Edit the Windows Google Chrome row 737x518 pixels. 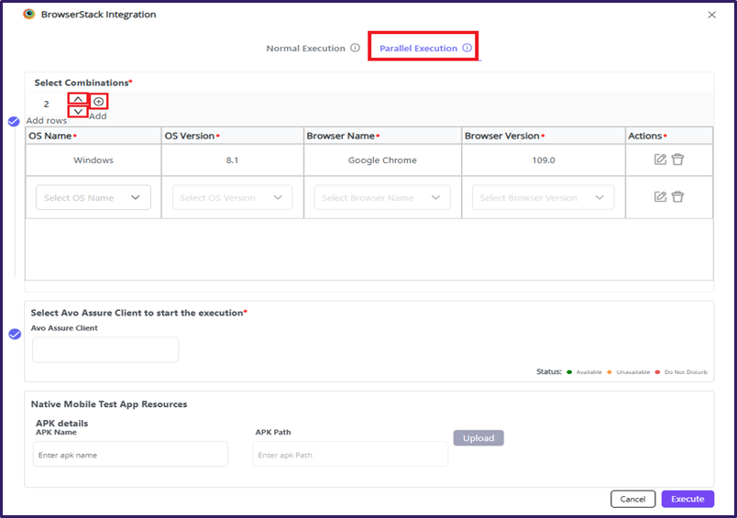[660, 160]
